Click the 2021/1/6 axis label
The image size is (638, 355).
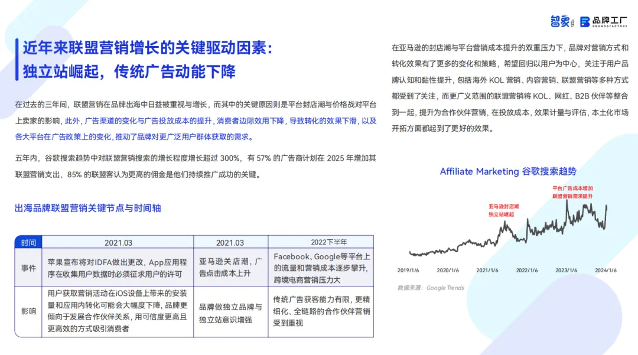(x=487, y=271)
